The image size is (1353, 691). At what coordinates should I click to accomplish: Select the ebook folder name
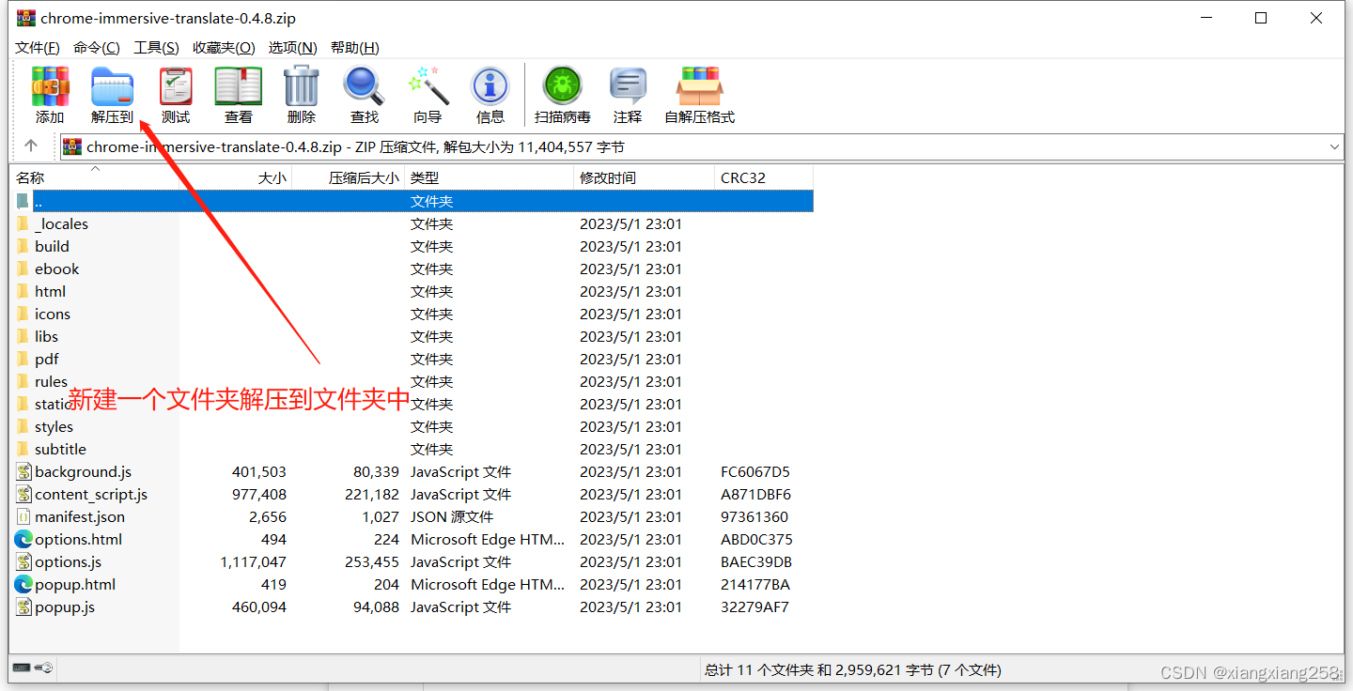[57, 269]
